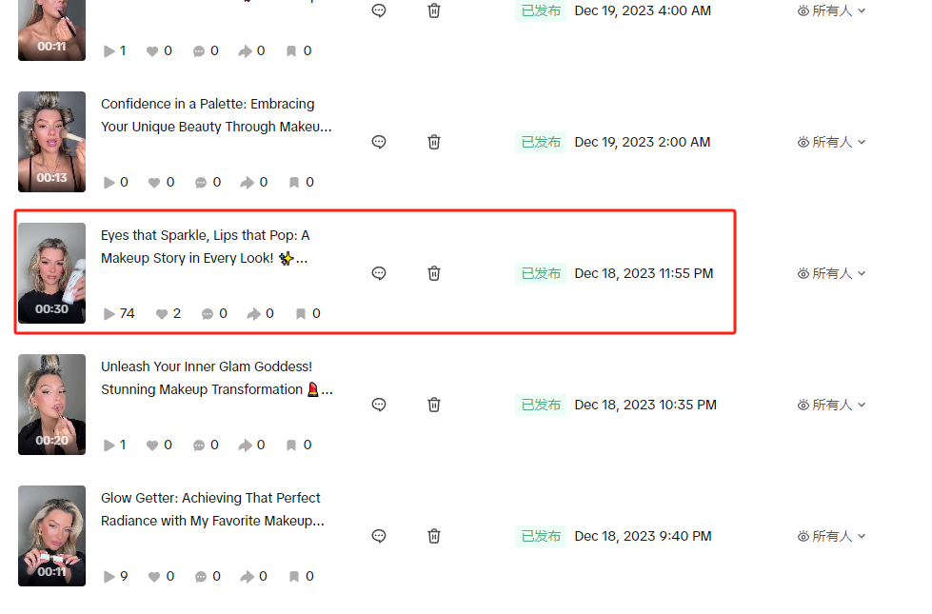Click the 00:20 'Unleash Your Inner Glam' thumbnail
This screenshot has width=932, height=614.
click(52, 404)
